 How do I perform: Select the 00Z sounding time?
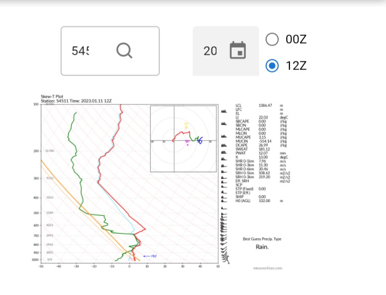coord(272,40)
